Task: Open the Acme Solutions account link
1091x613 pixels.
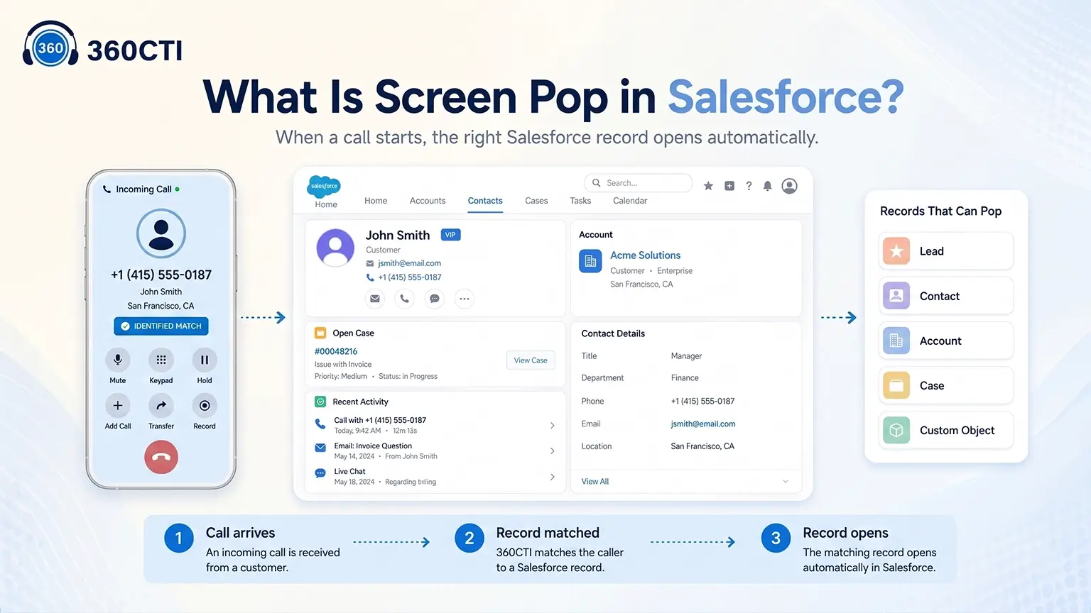Action: coord(645,255)
